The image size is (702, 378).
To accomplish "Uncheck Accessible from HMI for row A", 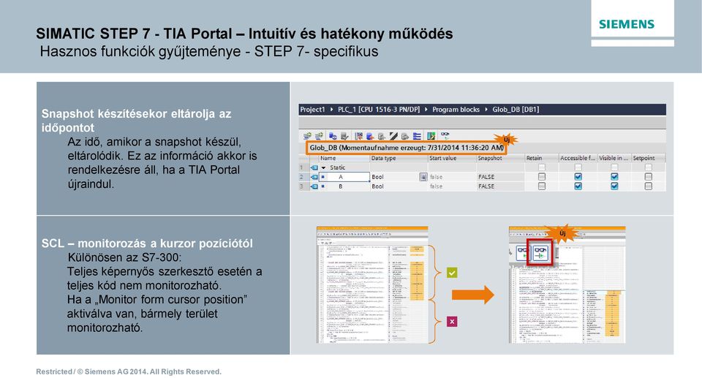I will pyautogui.click(x=578, y=177).
